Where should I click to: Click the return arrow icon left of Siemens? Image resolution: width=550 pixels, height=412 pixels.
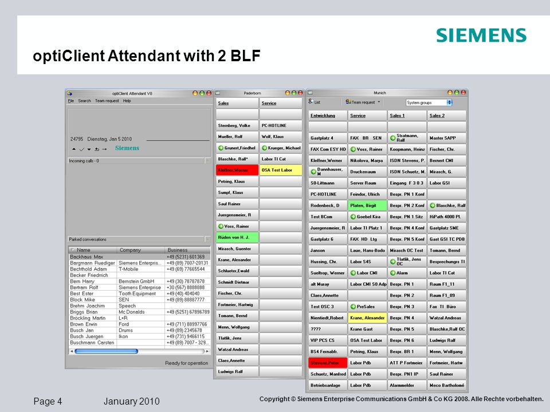[97, 149]
